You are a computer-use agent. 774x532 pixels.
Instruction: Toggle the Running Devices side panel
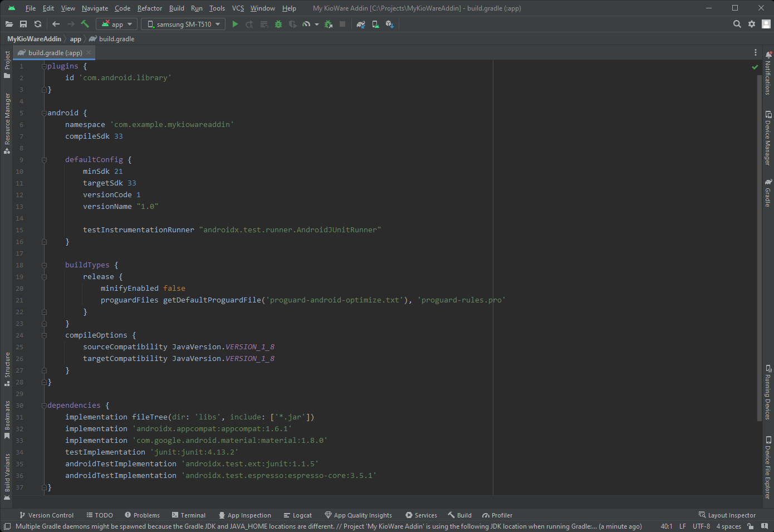[x=768, y=393]
